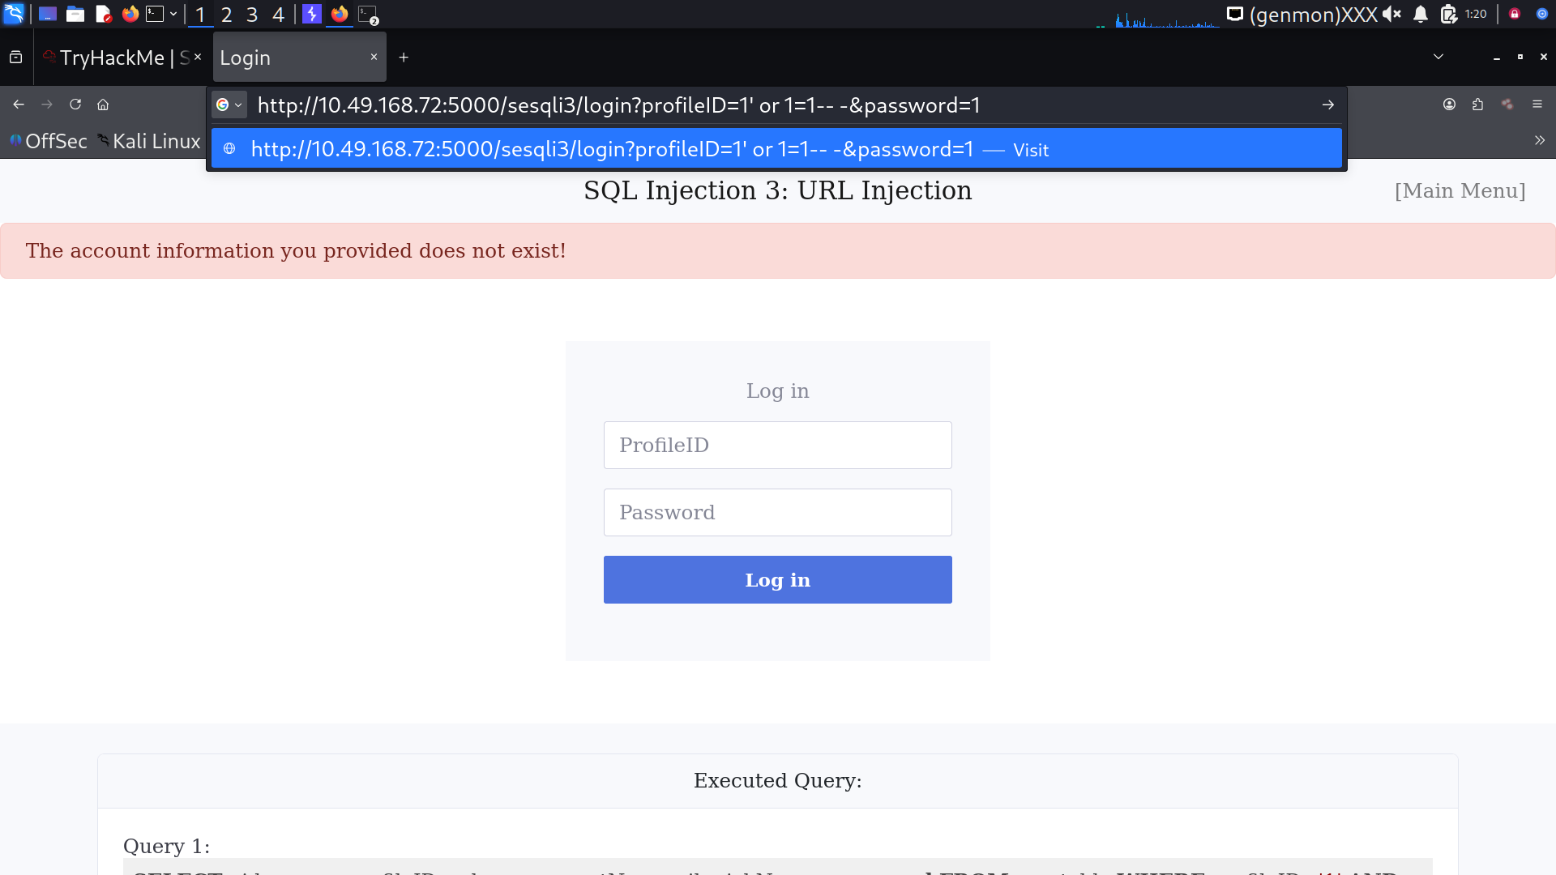Image resolution: width=1556 pixels, height=875 pixels.
Task: Reload the current page
Action: [75, 105]
